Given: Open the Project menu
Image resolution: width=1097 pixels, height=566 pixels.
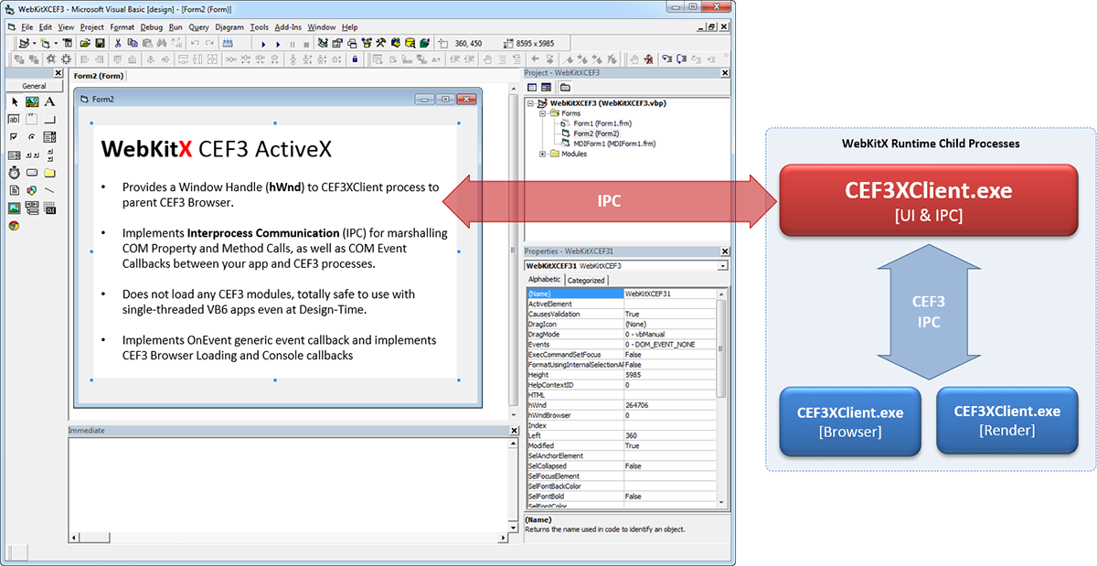Looking at the screenshot, I should point(91,27).
